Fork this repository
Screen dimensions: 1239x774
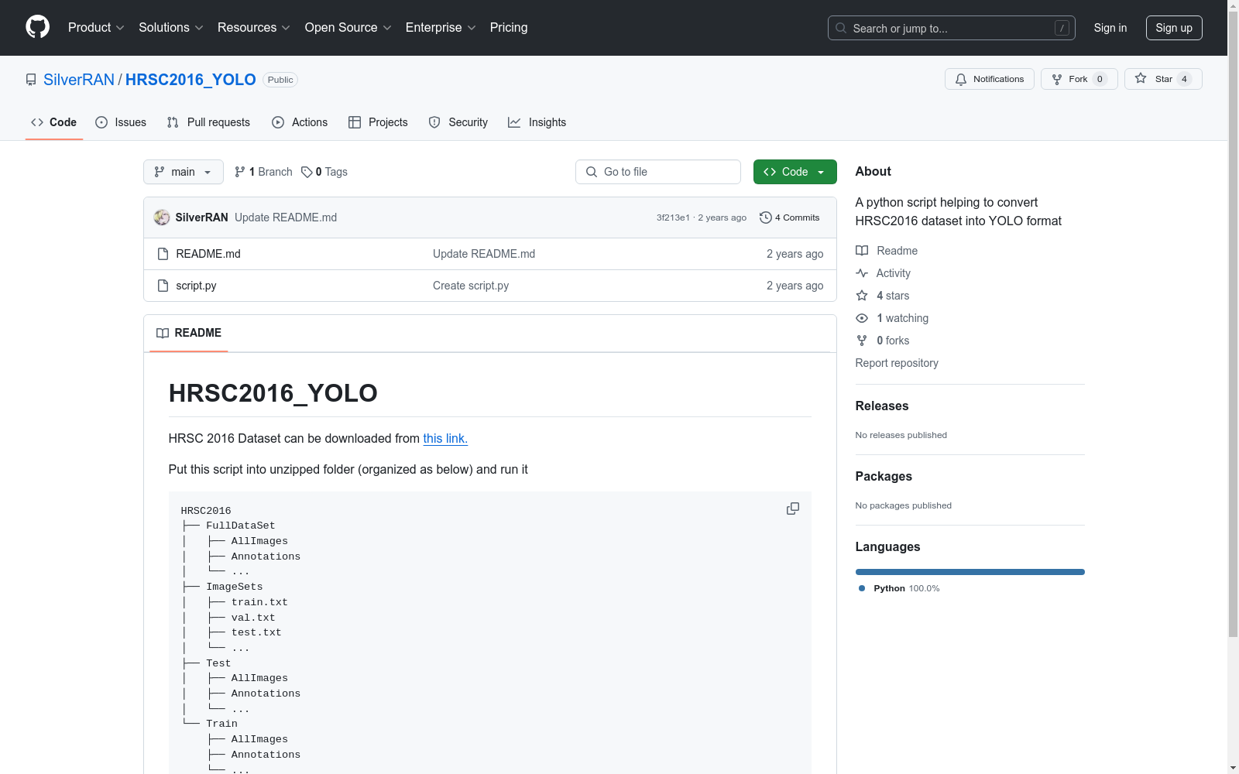click(1079, 79)
